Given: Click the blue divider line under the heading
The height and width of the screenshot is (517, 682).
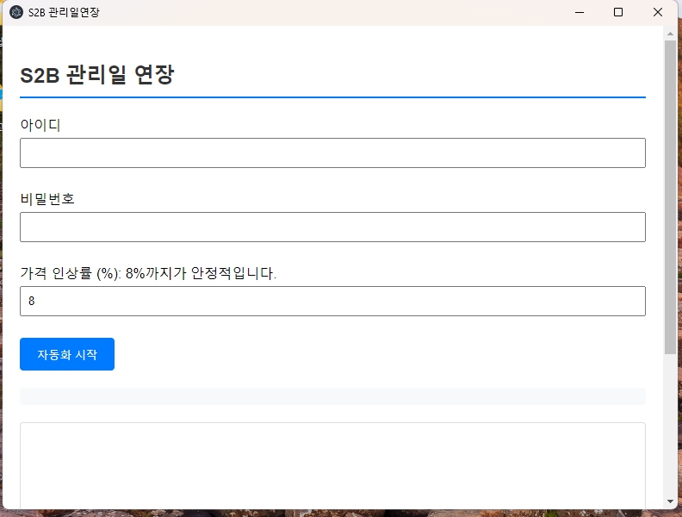Looking at the screenshot, I should 332,97.
